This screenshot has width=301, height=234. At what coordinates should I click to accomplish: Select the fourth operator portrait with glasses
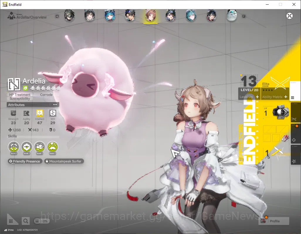(x=130, y=15)
